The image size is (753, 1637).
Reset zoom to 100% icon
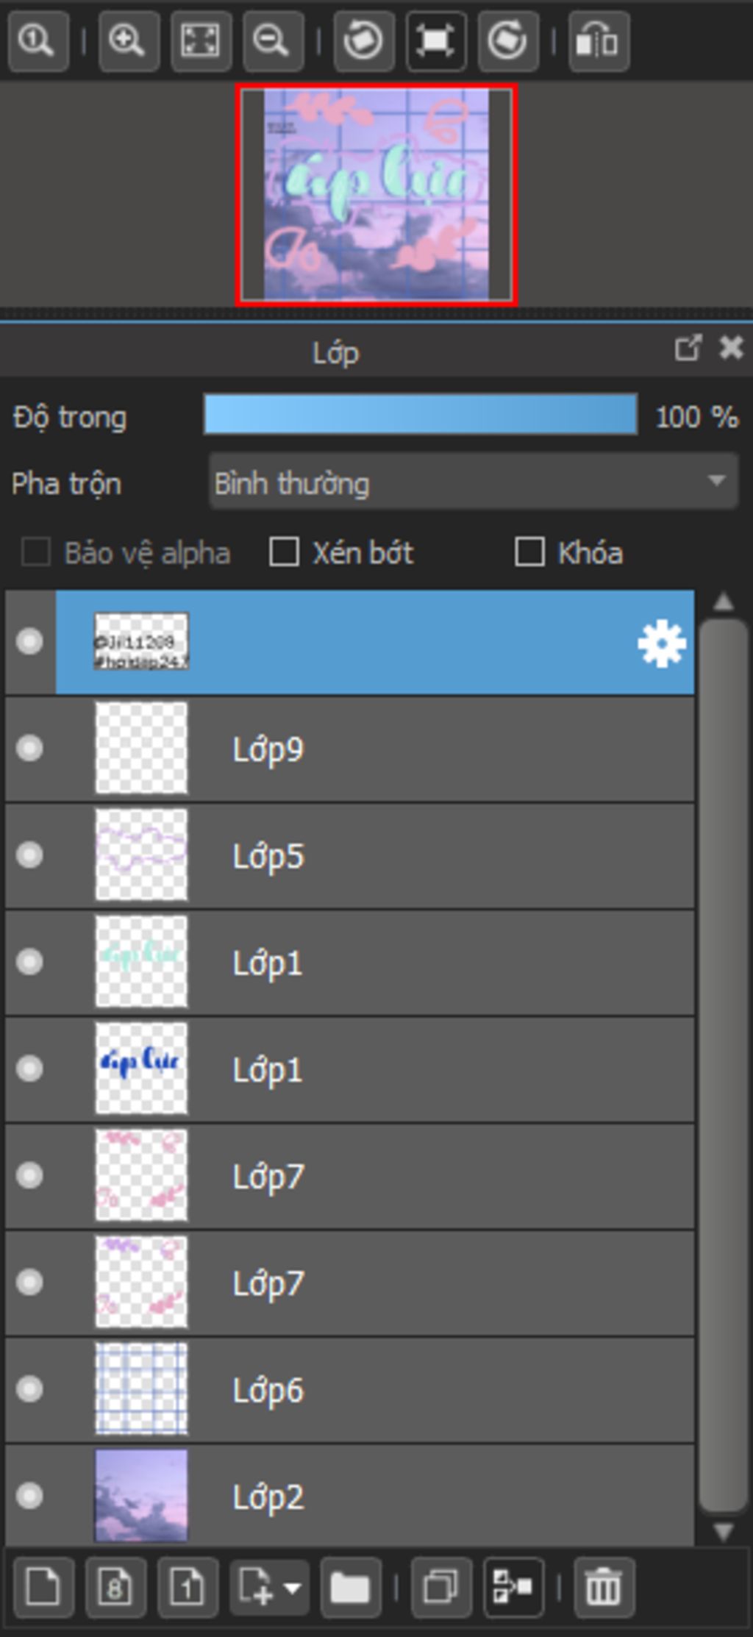pyautogui.click(x=38, y=40)
